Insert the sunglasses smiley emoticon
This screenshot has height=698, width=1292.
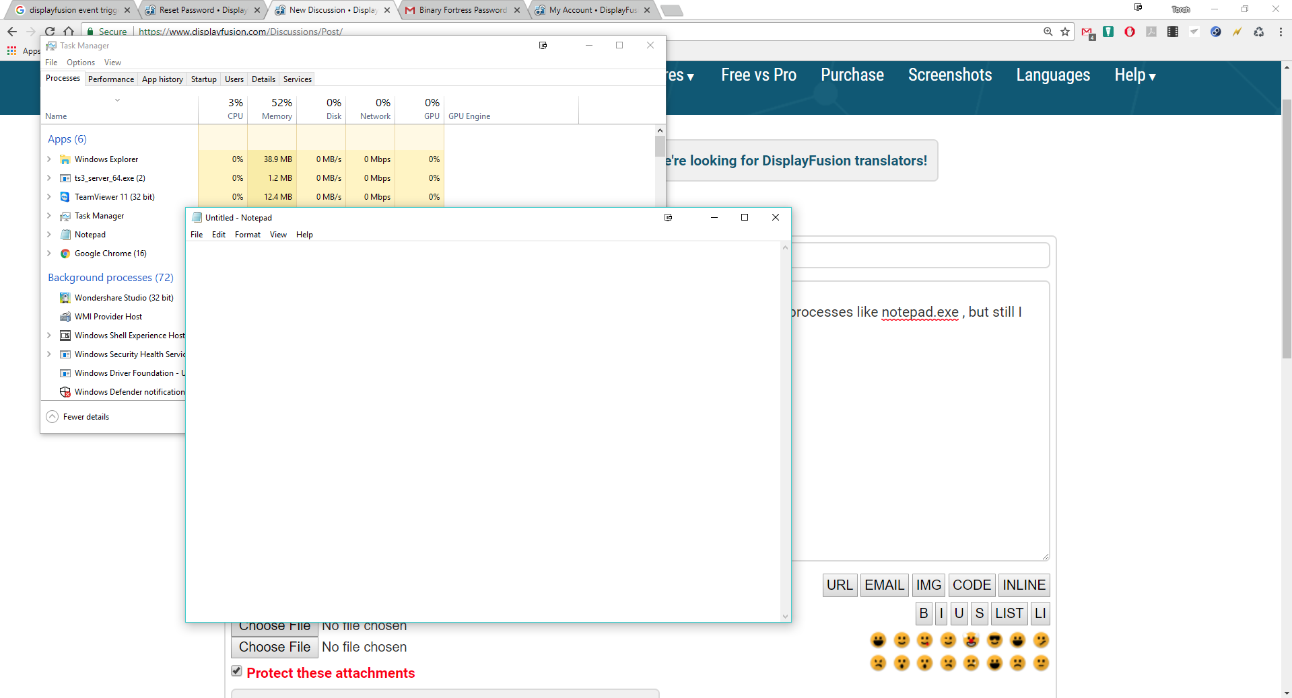pos(994,640)
